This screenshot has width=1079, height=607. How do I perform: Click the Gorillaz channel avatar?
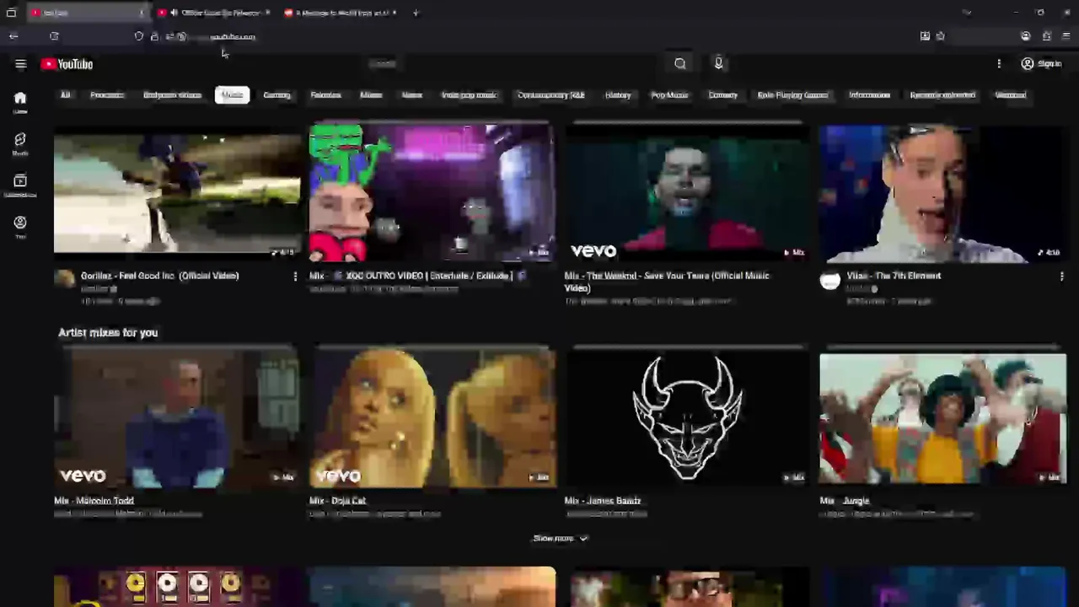click(x=65, y=280)
